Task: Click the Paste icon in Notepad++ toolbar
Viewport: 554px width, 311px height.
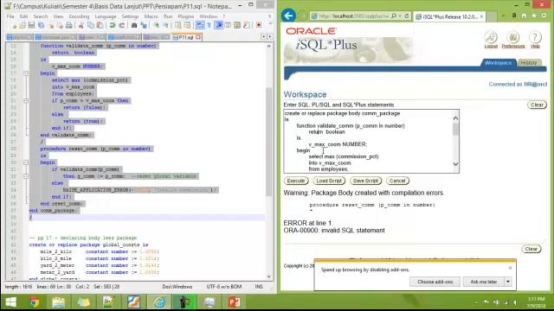Action: [x=100, y=25]
